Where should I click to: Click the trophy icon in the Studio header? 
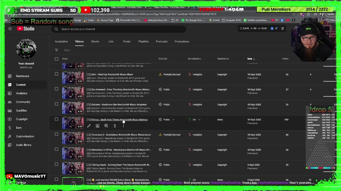tap(283, 28)
